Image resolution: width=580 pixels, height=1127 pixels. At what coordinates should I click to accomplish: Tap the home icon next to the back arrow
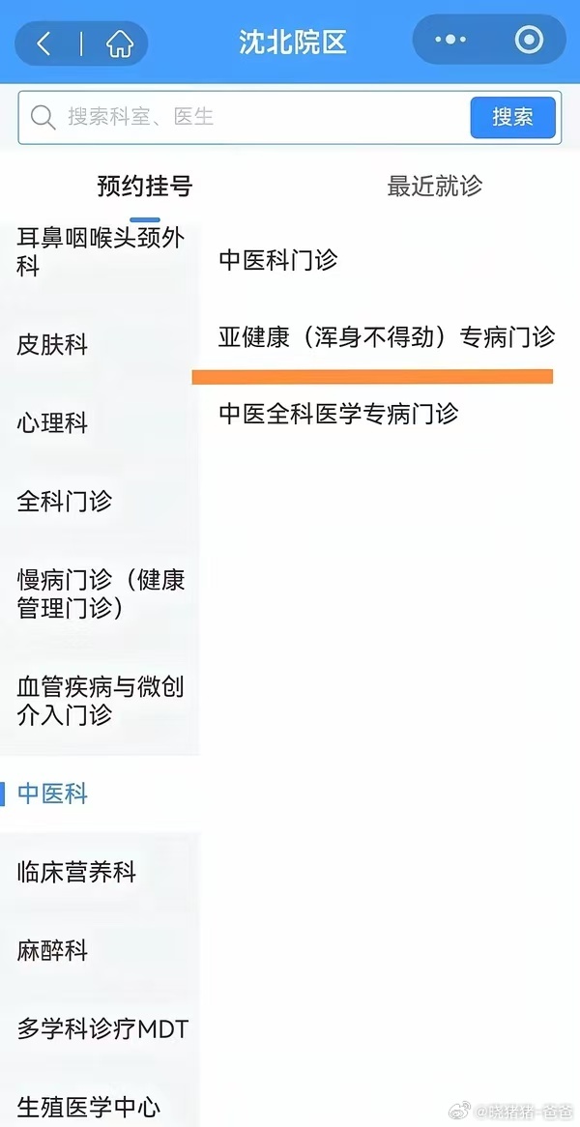coord(118,41)
